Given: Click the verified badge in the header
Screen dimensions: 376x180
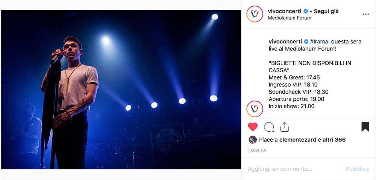Looking at the screenshot, I should (305, 11).
